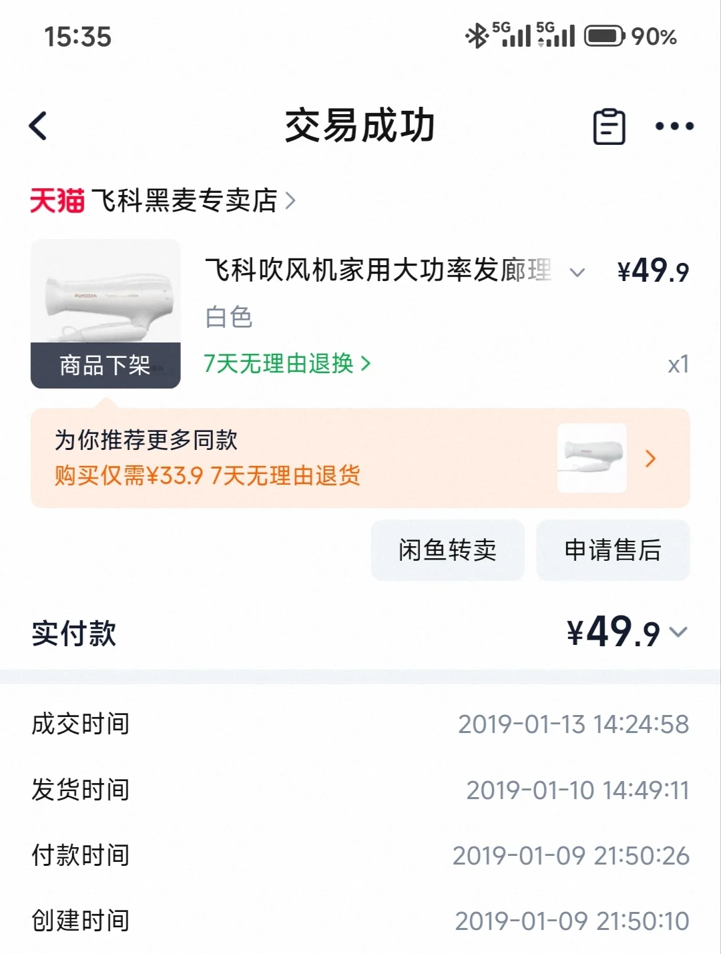Tap the 成交时间 timestamp value
The image size is (721, 954).
[x=573, y=724]
